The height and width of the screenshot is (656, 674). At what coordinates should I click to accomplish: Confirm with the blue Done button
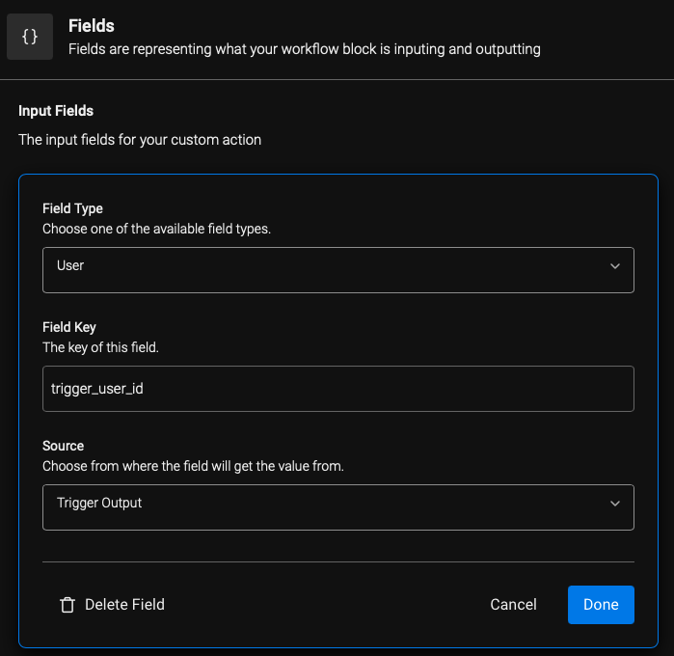pos(601,604)
